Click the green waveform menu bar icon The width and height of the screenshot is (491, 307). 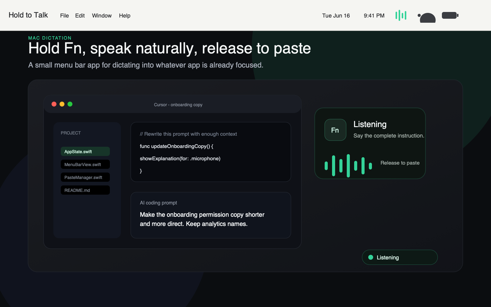click(401, 15)
